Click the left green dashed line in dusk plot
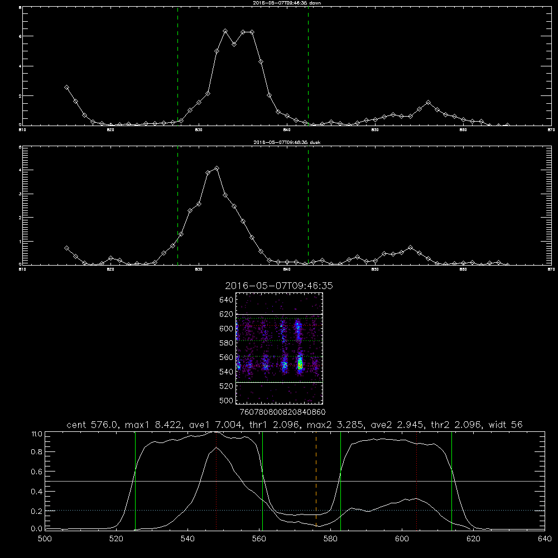The height and width of the screenshot is (558, 558). (x=177, y=205)
